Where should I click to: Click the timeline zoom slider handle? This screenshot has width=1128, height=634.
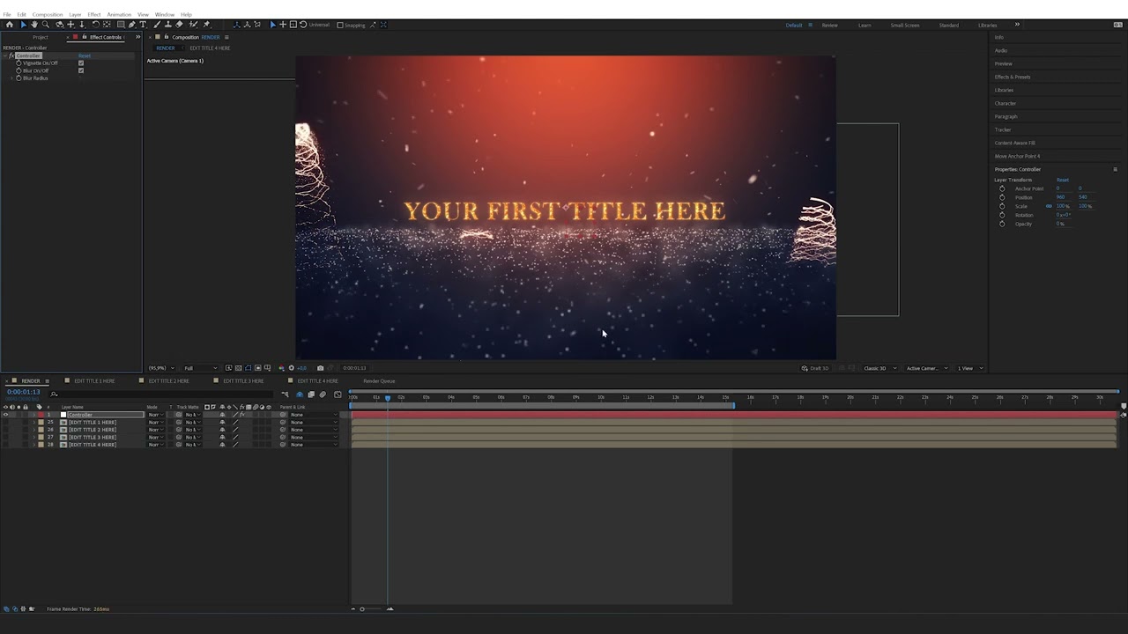point(361,608)
